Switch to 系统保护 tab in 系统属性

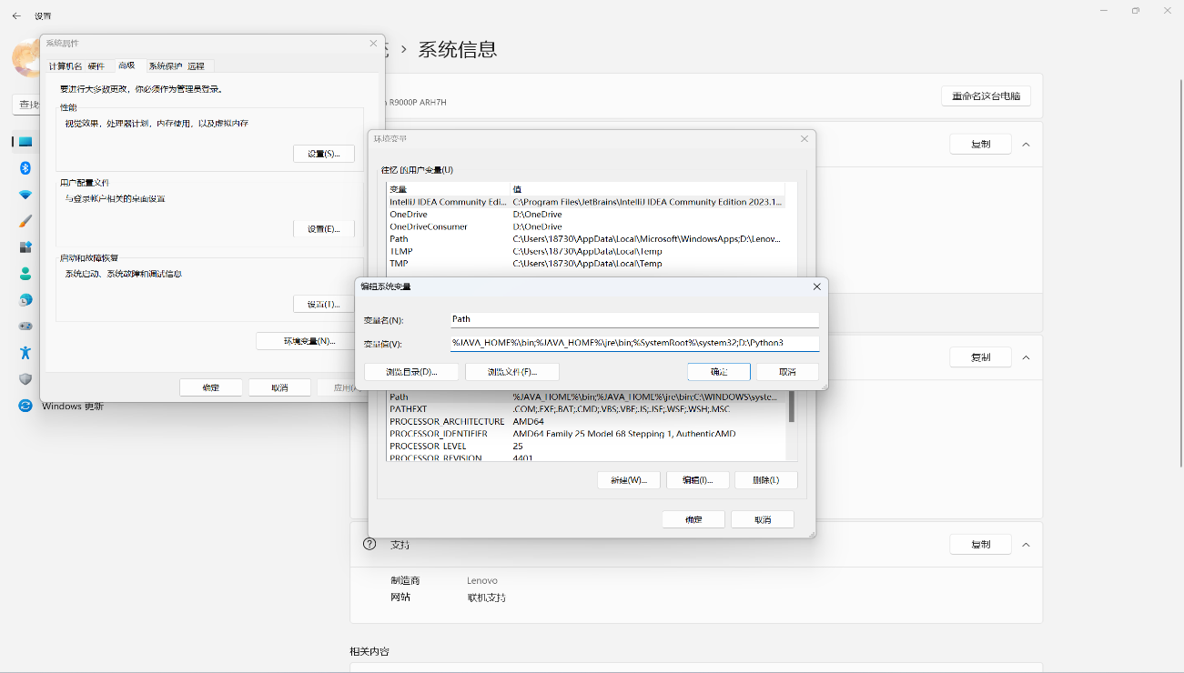tap(165, 66)
